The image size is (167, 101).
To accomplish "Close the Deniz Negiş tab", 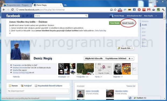I will 61,5.
